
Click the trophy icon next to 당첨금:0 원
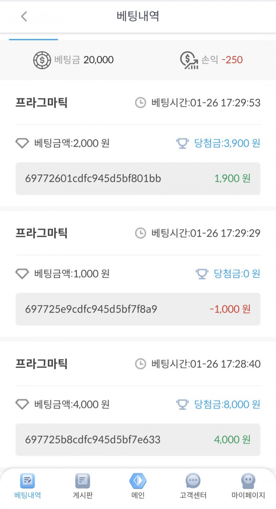click(x=201, y=274)
